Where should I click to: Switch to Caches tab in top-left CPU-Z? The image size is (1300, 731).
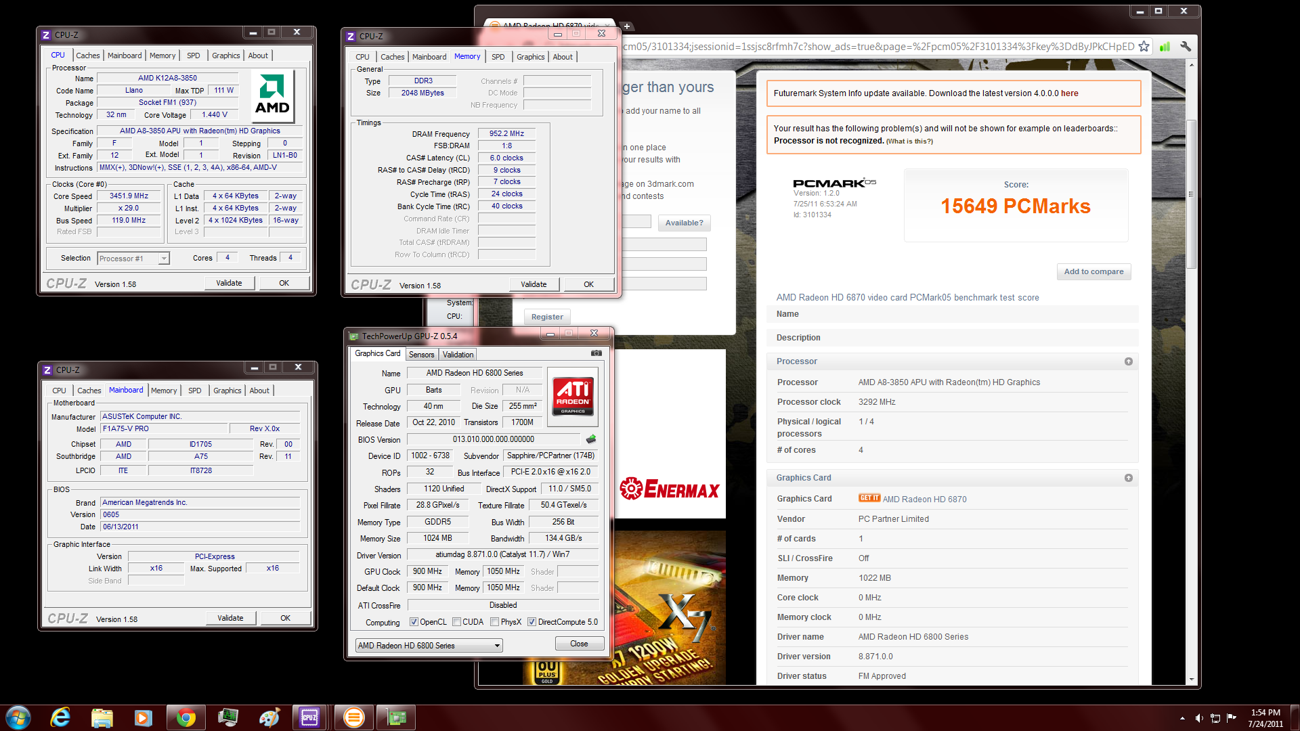[x=88, y=56]
